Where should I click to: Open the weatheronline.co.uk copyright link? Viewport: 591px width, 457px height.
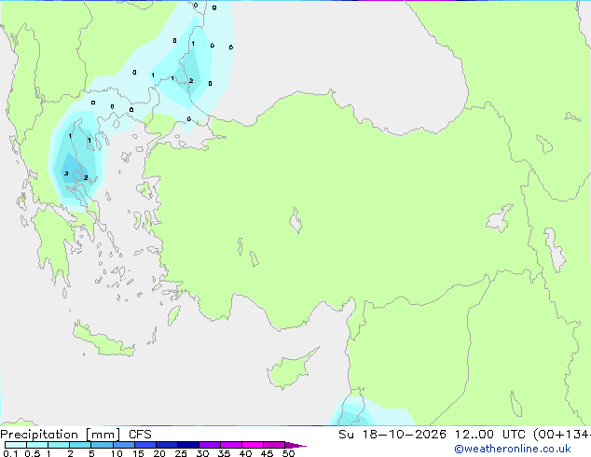513,449
